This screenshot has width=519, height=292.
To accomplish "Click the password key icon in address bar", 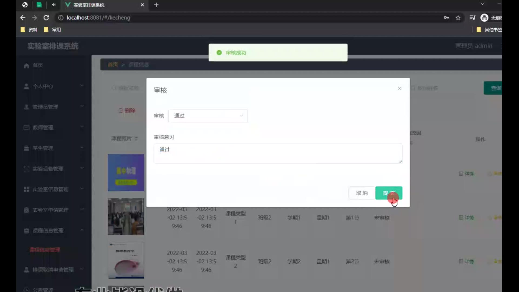I will [446, 18].
